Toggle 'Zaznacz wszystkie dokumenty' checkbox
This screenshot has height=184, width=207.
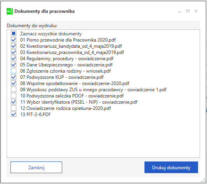pyautogui.click(x=14, y=33)
